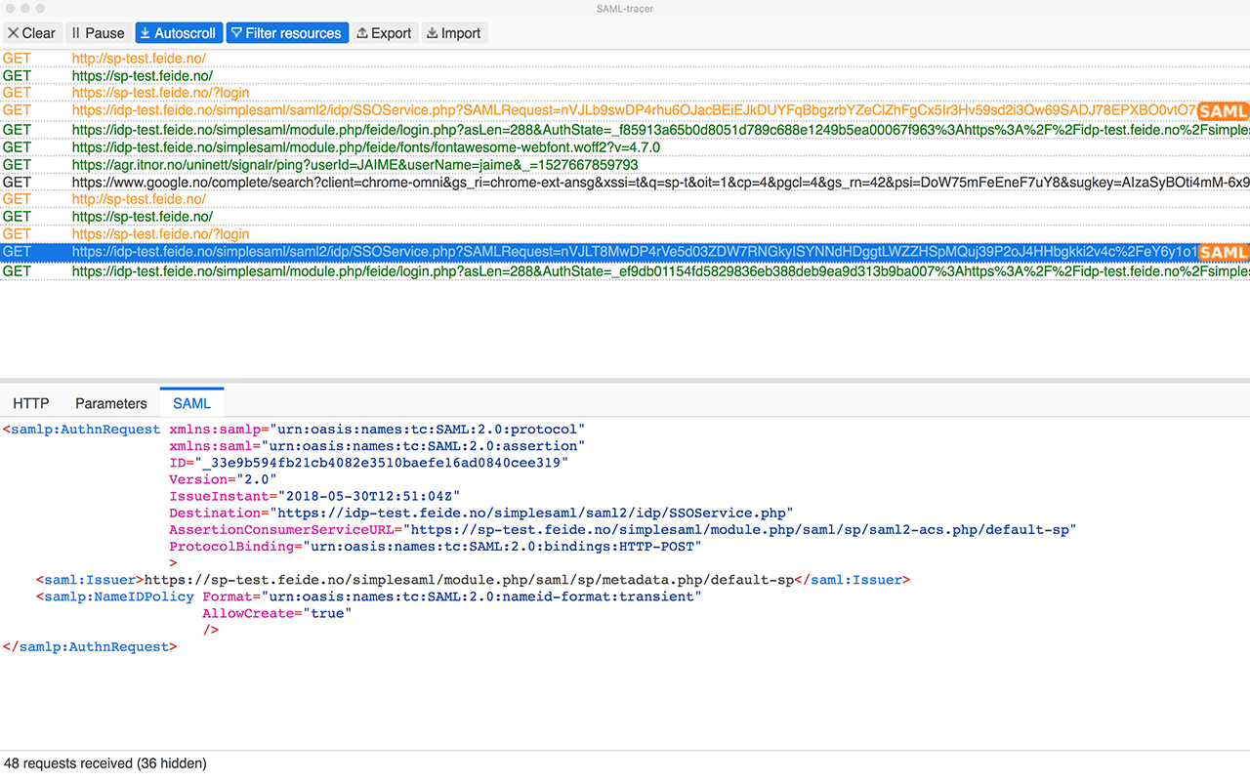The image size is (1250, 781).
Task: Select the second http://sp-test.feide.no/ request
Action: point(625,199)
